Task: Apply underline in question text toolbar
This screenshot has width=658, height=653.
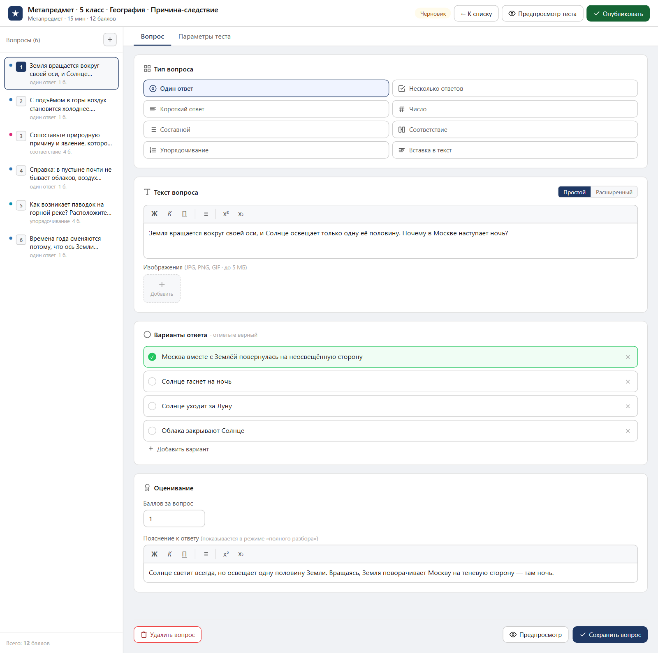Action: point(184,214)
